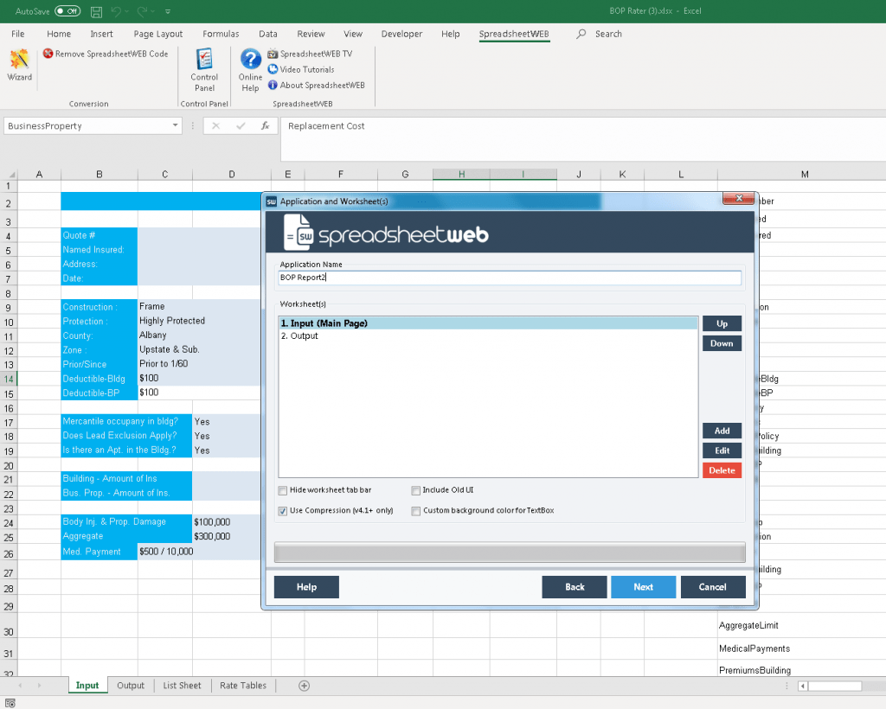886x709 pixels.
Task: Click the Save icon in title bar
Action: (x=97, y=11)
